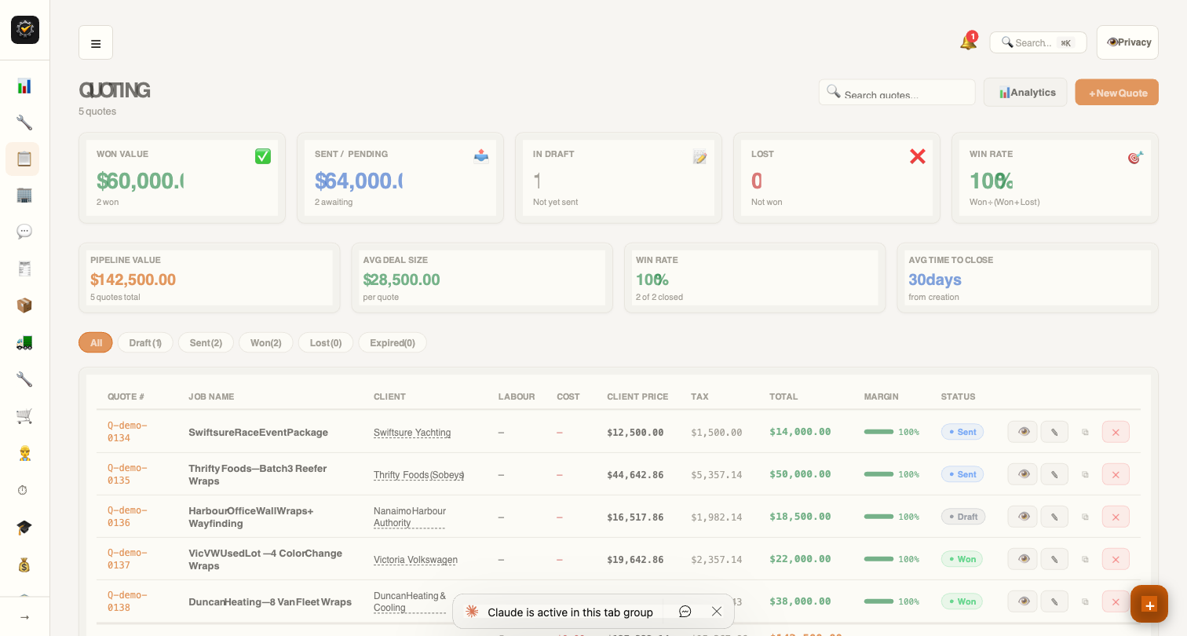Open shopping cart sidebar icon
The width and height of the screenshot is (1187, 636).
(24, 416)
